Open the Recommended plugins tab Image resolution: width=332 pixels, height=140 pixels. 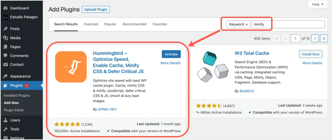pos(134,24)
